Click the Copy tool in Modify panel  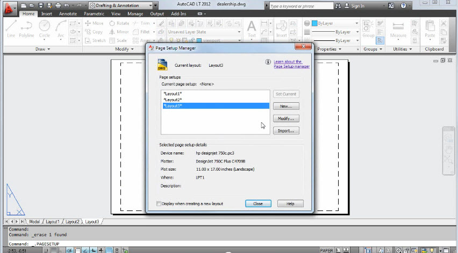(x=94, y=32)
